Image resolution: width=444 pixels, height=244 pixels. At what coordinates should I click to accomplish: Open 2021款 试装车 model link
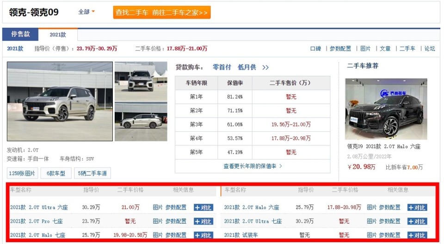pyautogui.click(x=241, y=235)
